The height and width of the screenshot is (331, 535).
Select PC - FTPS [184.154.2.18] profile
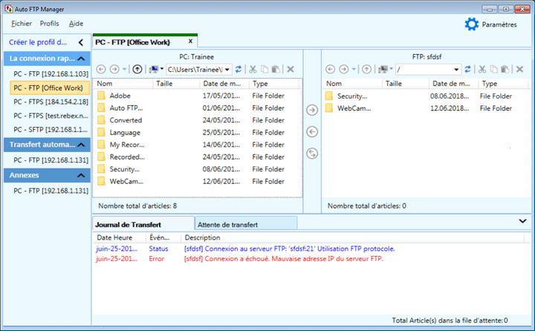tap(51, 102)
